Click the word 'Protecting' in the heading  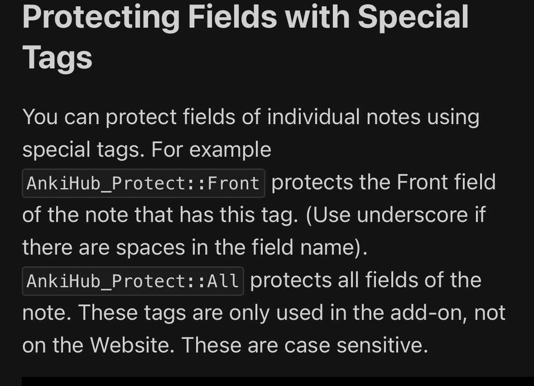101,18
